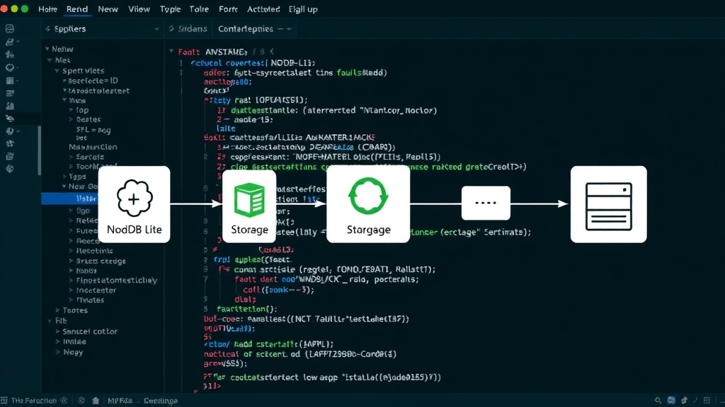Select the SFL = Bog tree row
725x407 pixels.
[93, 130]
